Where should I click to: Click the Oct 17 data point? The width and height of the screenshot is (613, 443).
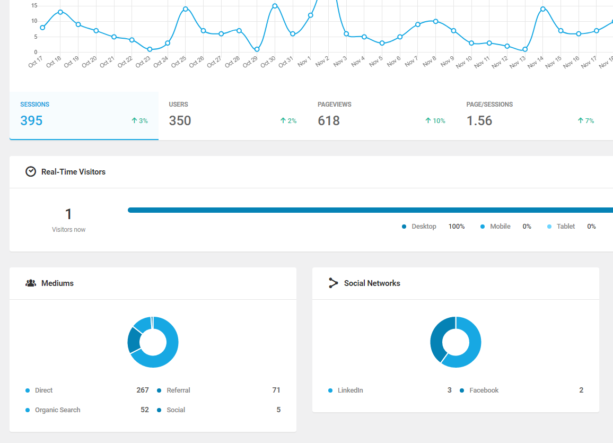pyautogui.click(x=42, y=28)
